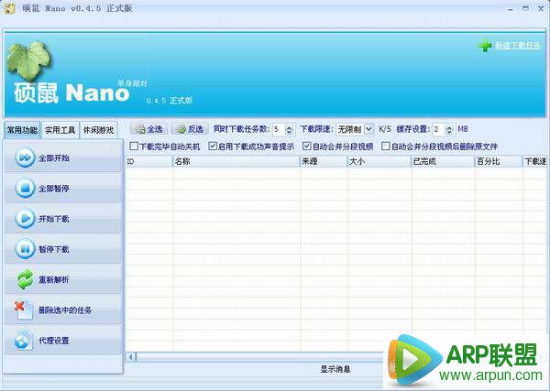Image resolution: width=550 pixels, height=391 pixels.
Task: Click the app icon in title bar
Action: click(x=9, y=8)
